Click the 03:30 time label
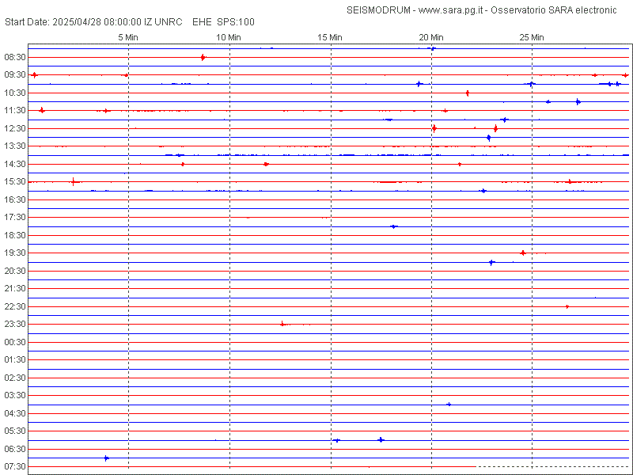This screenshot has height=475, width=633. (15, 395)
